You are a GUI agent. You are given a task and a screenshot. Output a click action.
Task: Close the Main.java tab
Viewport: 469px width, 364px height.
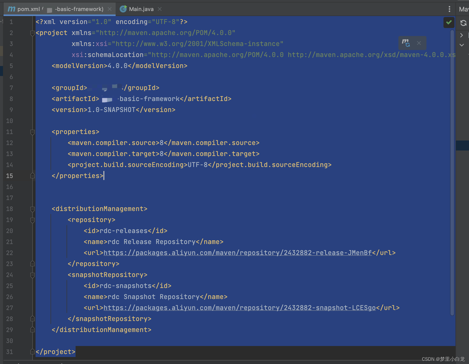160,9
